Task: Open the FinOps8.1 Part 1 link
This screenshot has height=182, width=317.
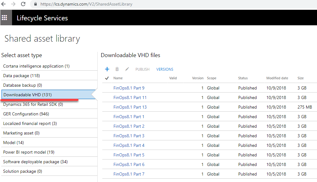Action: coord(129,117)
